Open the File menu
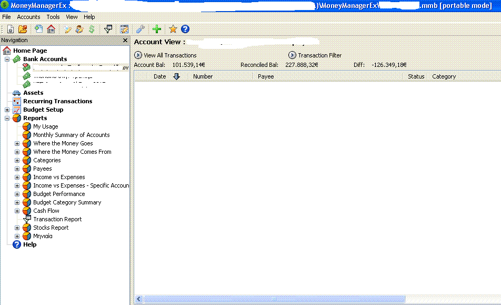This screenshot has width=501, height=305. click(x=6, y=17)
